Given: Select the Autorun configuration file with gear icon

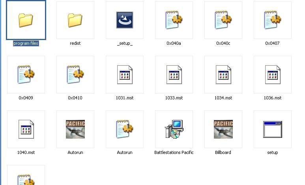Looking at the screenshot, I should 124,129.
